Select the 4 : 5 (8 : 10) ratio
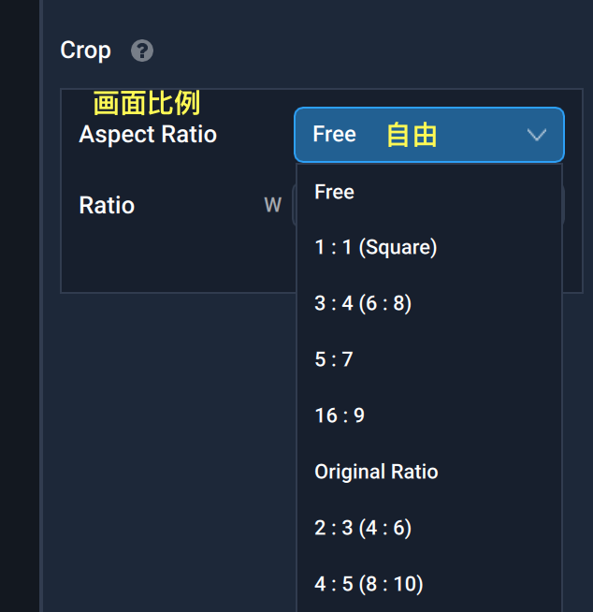Viewport: 593px width, 612px height. click(369, 584)
